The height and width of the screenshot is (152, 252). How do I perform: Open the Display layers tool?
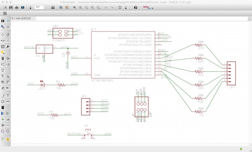(3, 27)
